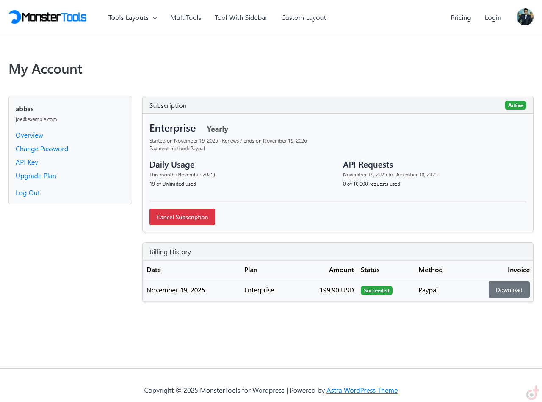Open the Custom Layout menu item
The width and height of the screenshot is (542, 402).
coord(303,18)
